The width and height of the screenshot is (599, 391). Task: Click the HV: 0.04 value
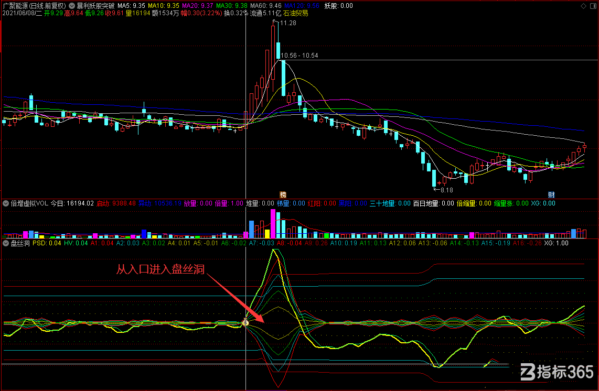76,243
